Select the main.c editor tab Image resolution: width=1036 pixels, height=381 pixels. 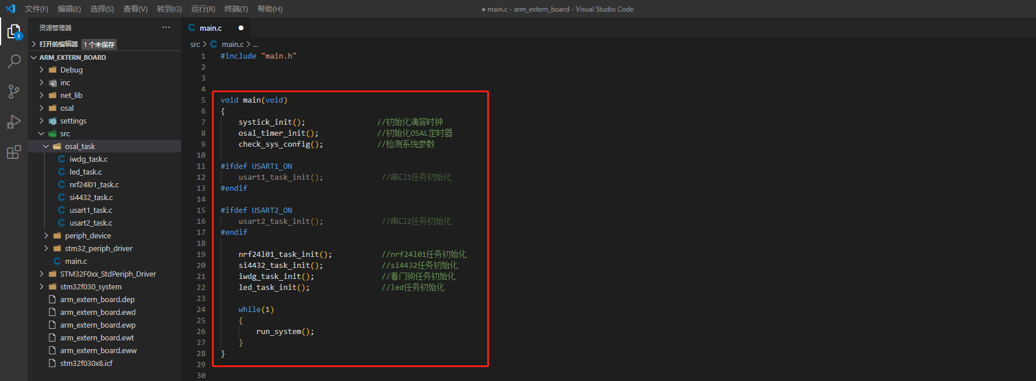(x=210, y=28)
